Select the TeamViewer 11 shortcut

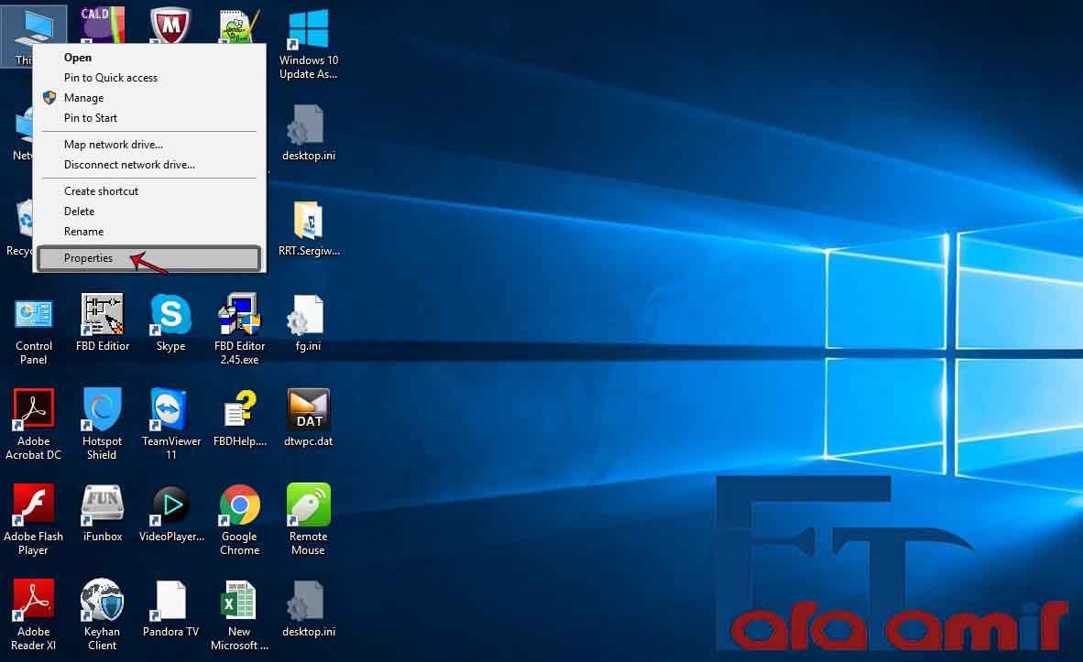(x=170, y=410)
